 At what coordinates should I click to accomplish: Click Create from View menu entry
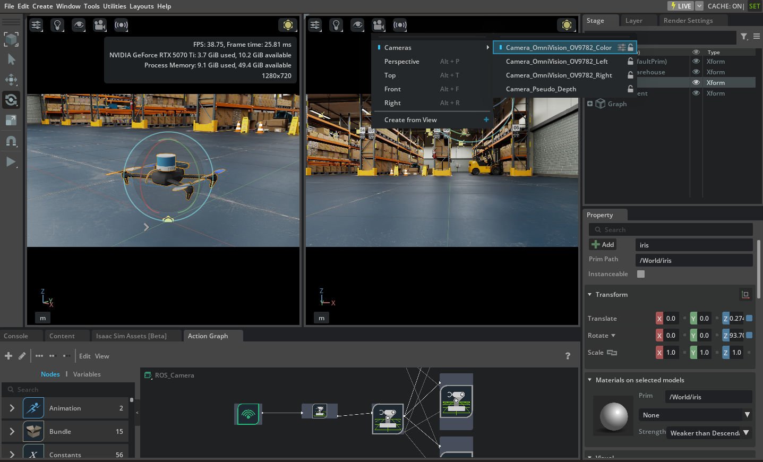click(410, 120)
